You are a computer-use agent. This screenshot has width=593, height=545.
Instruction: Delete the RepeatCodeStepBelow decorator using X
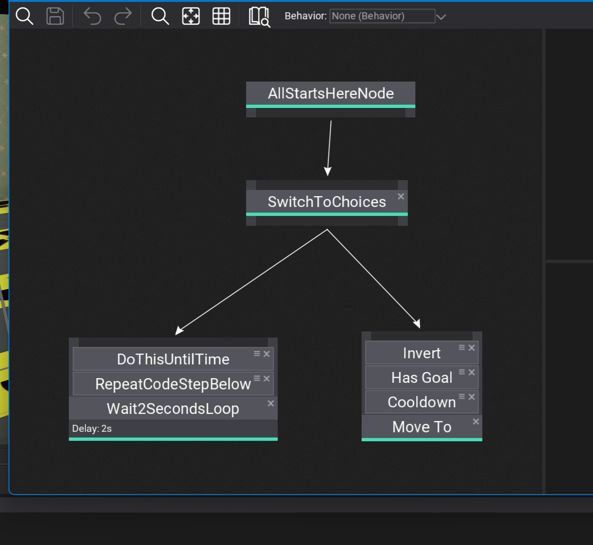[x=267, y=379]
